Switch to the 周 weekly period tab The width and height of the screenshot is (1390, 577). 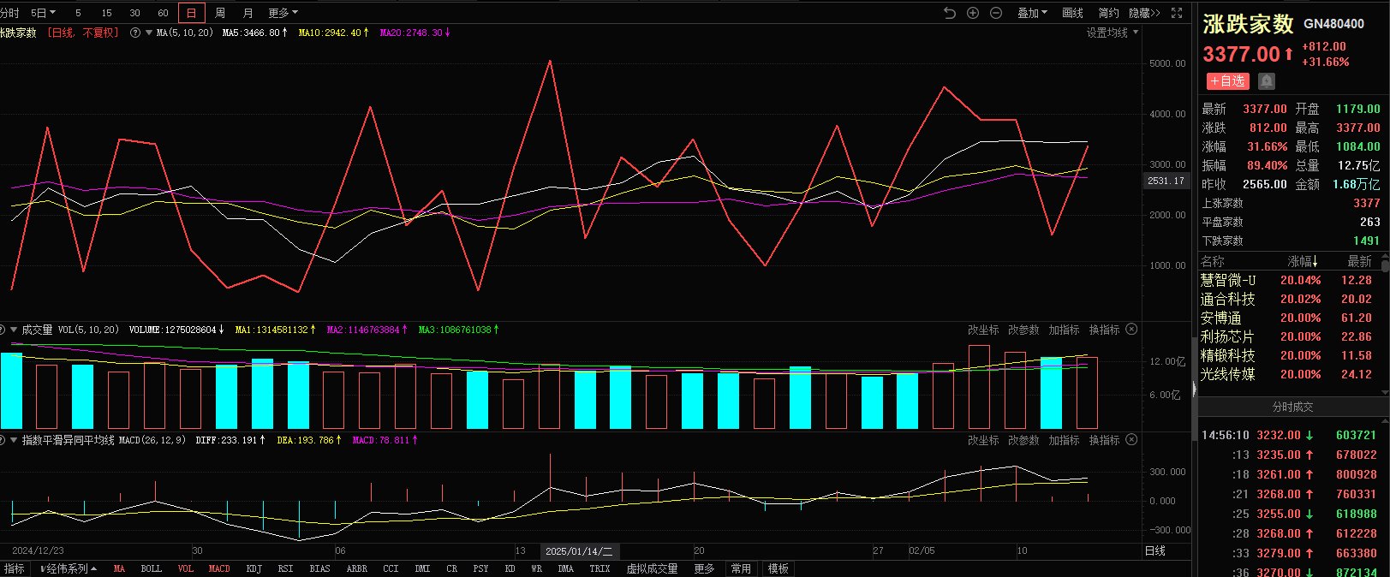(x=220, y=13)
